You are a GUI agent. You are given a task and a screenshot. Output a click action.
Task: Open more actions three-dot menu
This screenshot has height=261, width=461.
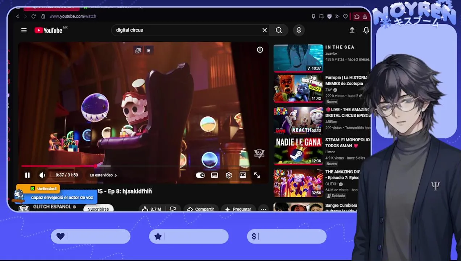coord(263,209)
